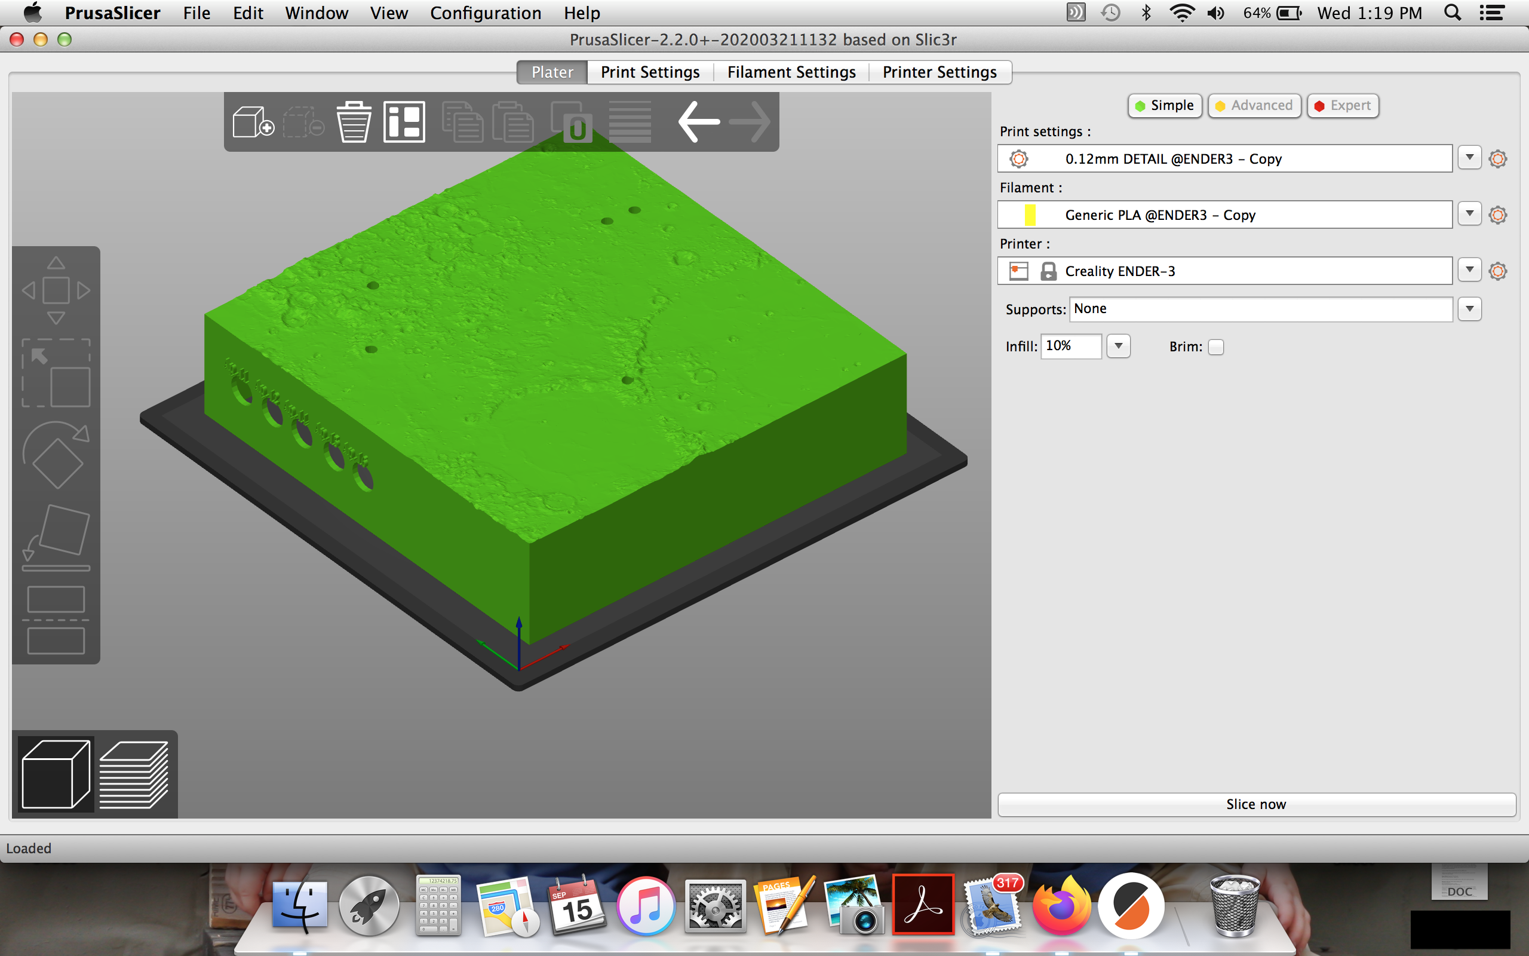Click the Undo left arrow
This screenshot has width=1529, height=956.
pos(698,121)
